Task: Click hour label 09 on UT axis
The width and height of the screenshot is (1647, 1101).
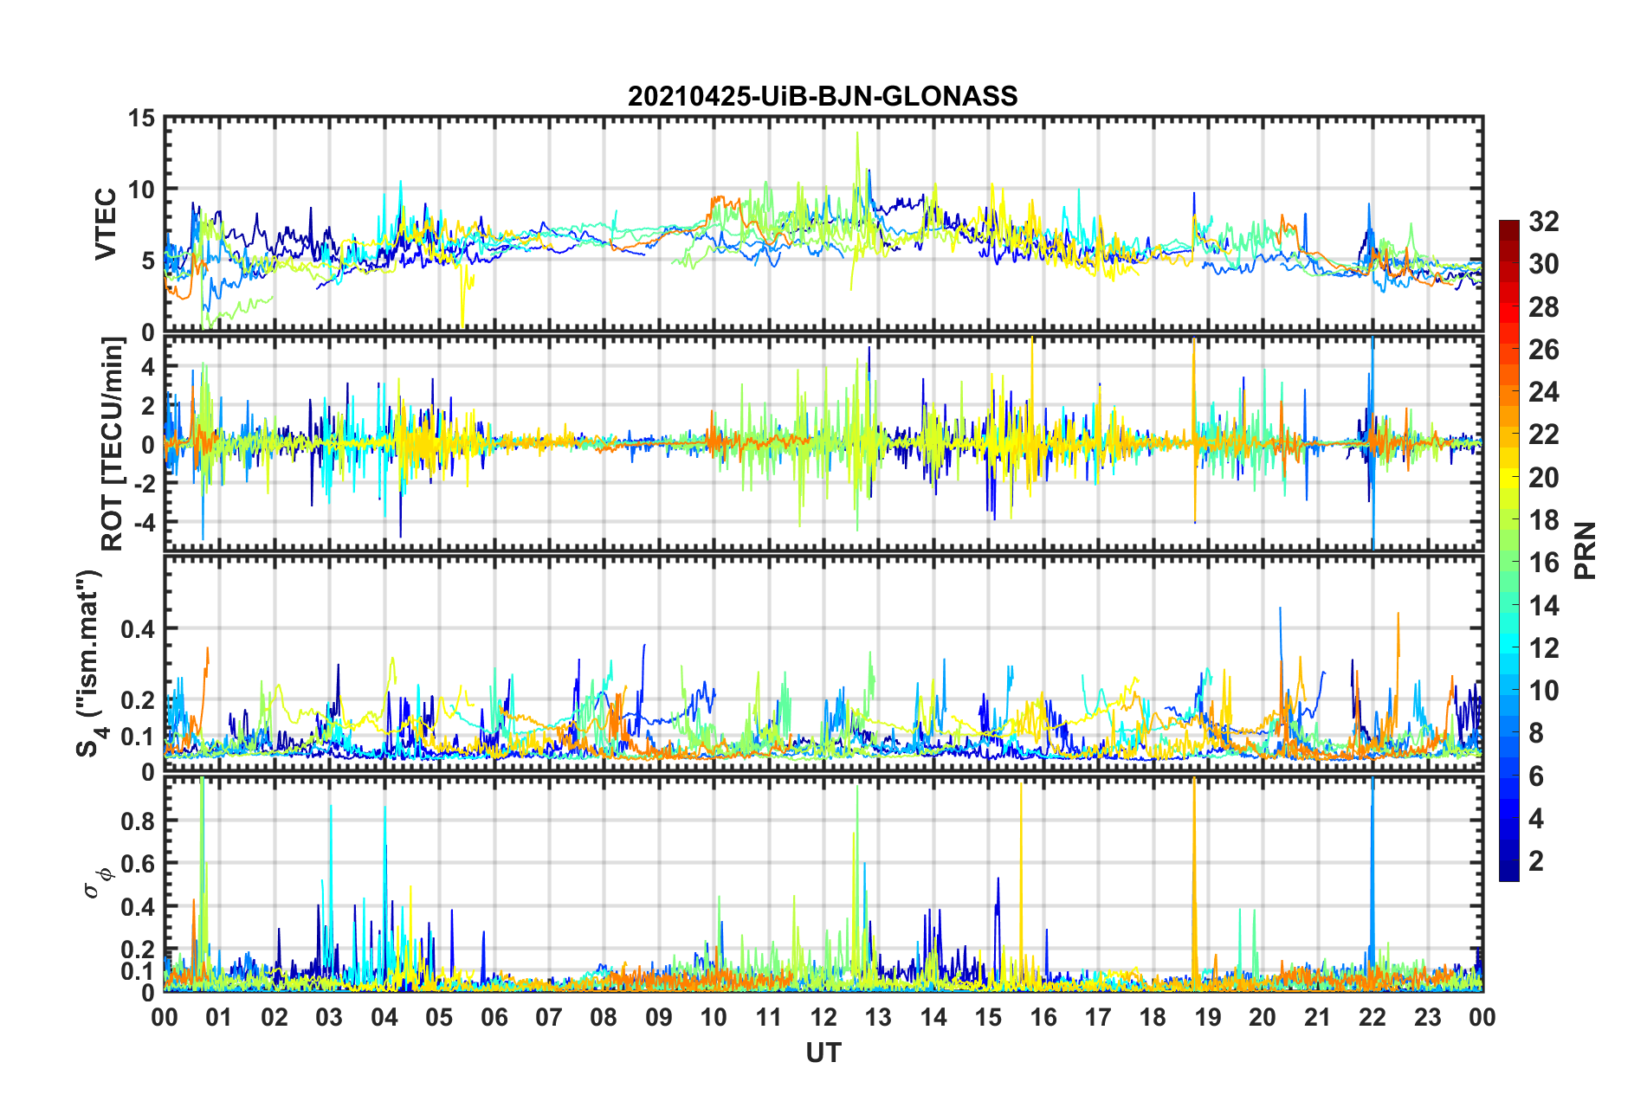Action: pyautogui.click(x=659, y=1017)
